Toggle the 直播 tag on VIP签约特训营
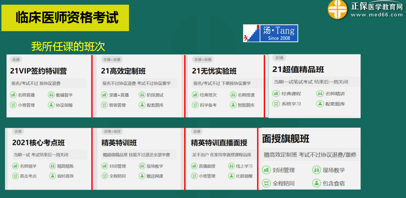 pos(16,59)
